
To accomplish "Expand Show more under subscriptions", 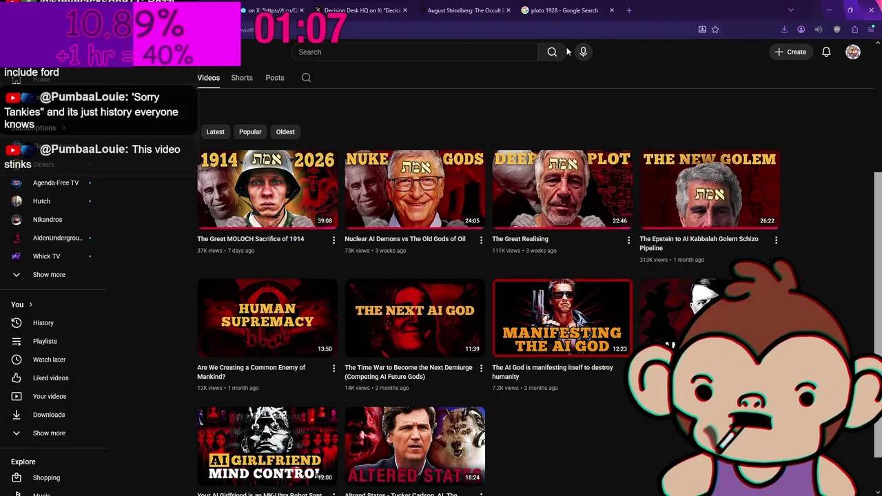I will click(x=48, y=274).
